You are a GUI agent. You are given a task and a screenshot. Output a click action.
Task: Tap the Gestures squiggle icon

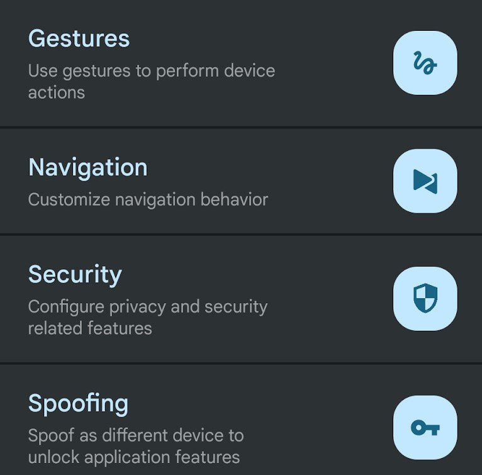pos(425,63)
